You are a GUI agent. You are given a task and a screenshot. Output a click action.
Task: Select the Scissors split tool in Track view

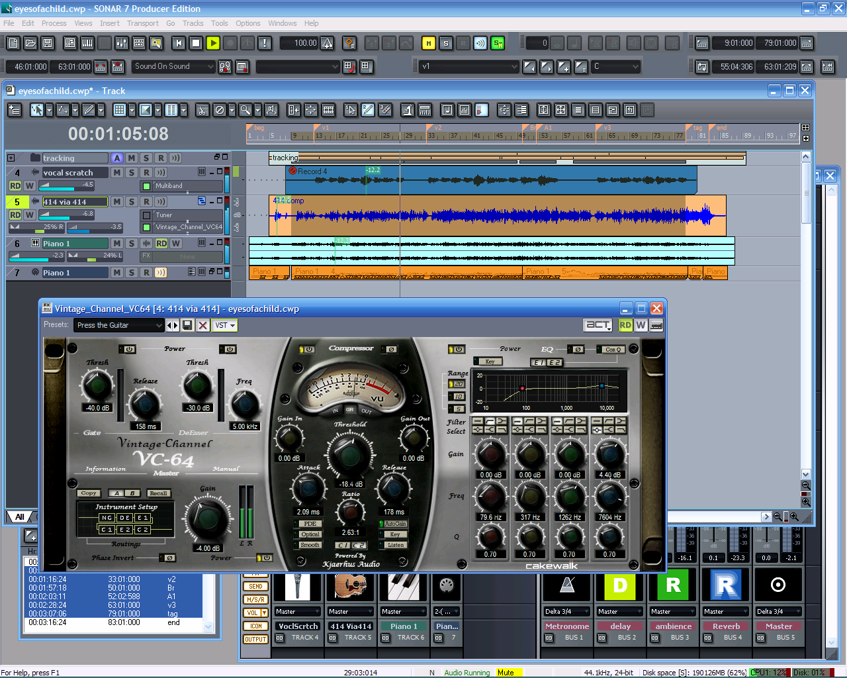click(x=202, y=110)
